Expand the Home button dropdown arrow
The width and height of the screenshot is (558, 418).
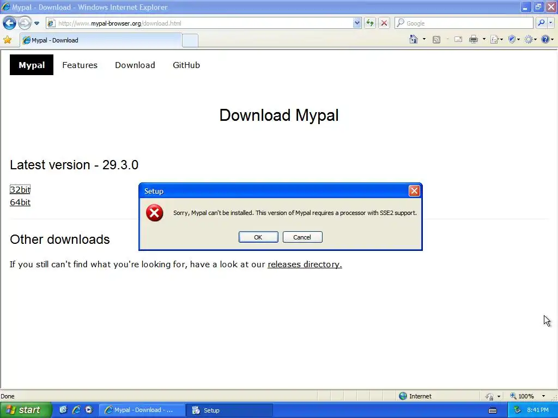point(424,39)
